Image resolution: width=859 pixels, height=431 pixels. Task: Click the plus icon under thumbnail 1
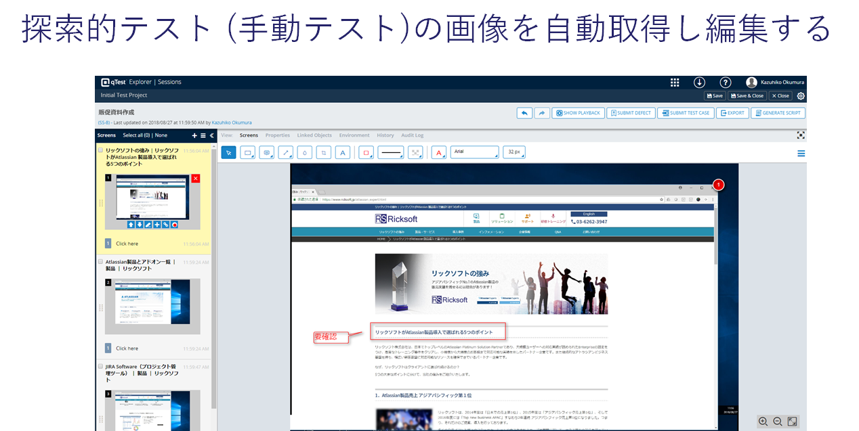157,225
